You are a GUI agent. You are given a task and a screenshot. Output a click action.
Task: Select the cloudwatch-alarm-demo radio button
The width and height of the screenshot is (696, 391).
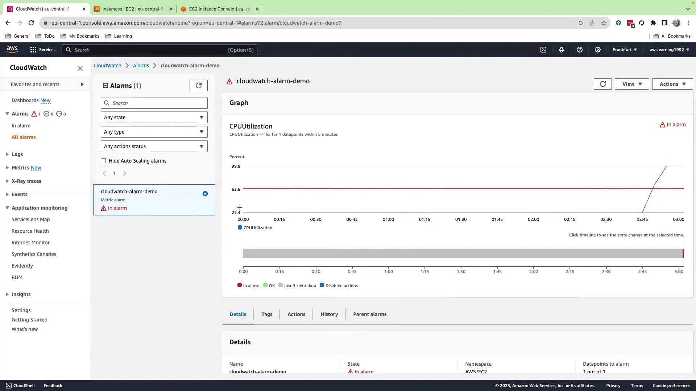(x=205, y=194)
